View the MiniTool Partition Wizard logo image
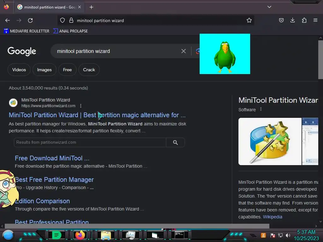Screen dimensions: 323x242 point(270,141)
